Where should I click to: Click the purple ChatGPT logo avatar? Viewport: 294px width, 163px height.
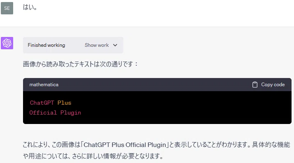click(7, 43)
